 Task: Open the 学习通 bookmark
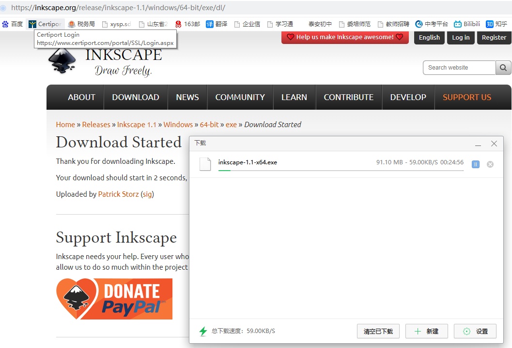coord(280,24)
